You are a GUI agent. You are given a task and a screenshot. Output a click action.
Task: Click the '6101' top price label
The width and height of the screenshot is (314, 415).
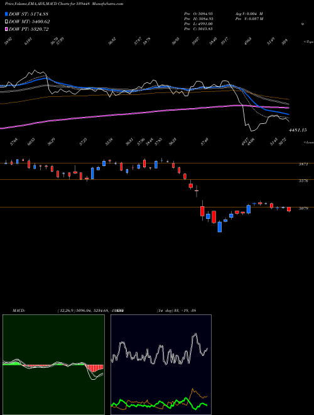coord(28,41)
